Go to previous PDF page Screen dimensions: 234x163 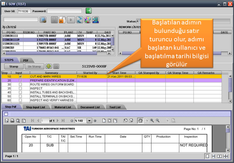(x=38, y=121)
